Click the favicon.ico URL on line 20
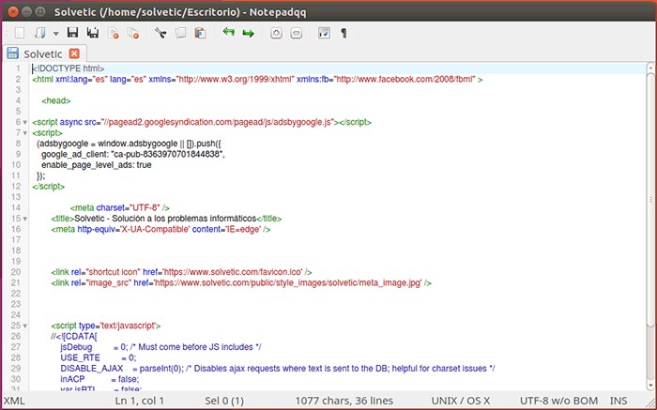 coord(232,272)
